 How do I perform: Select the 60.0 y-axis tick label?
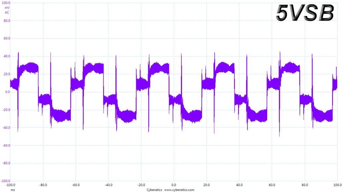tap(7, 38)
